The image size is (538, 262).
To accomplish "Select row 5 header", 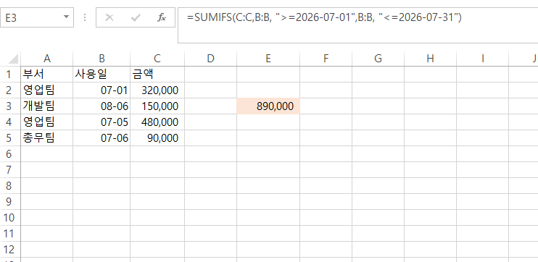I will [x=10, y=138].
